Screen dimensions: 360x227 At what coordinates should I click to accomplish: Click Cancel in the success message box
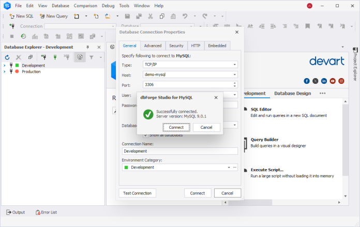click(x=206, y=127)
